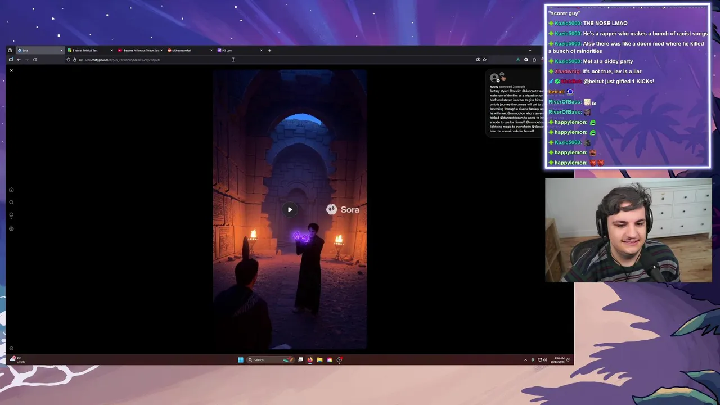Click the taskbar Search box
Screen dimensions: 720x405
click(271, 360)
